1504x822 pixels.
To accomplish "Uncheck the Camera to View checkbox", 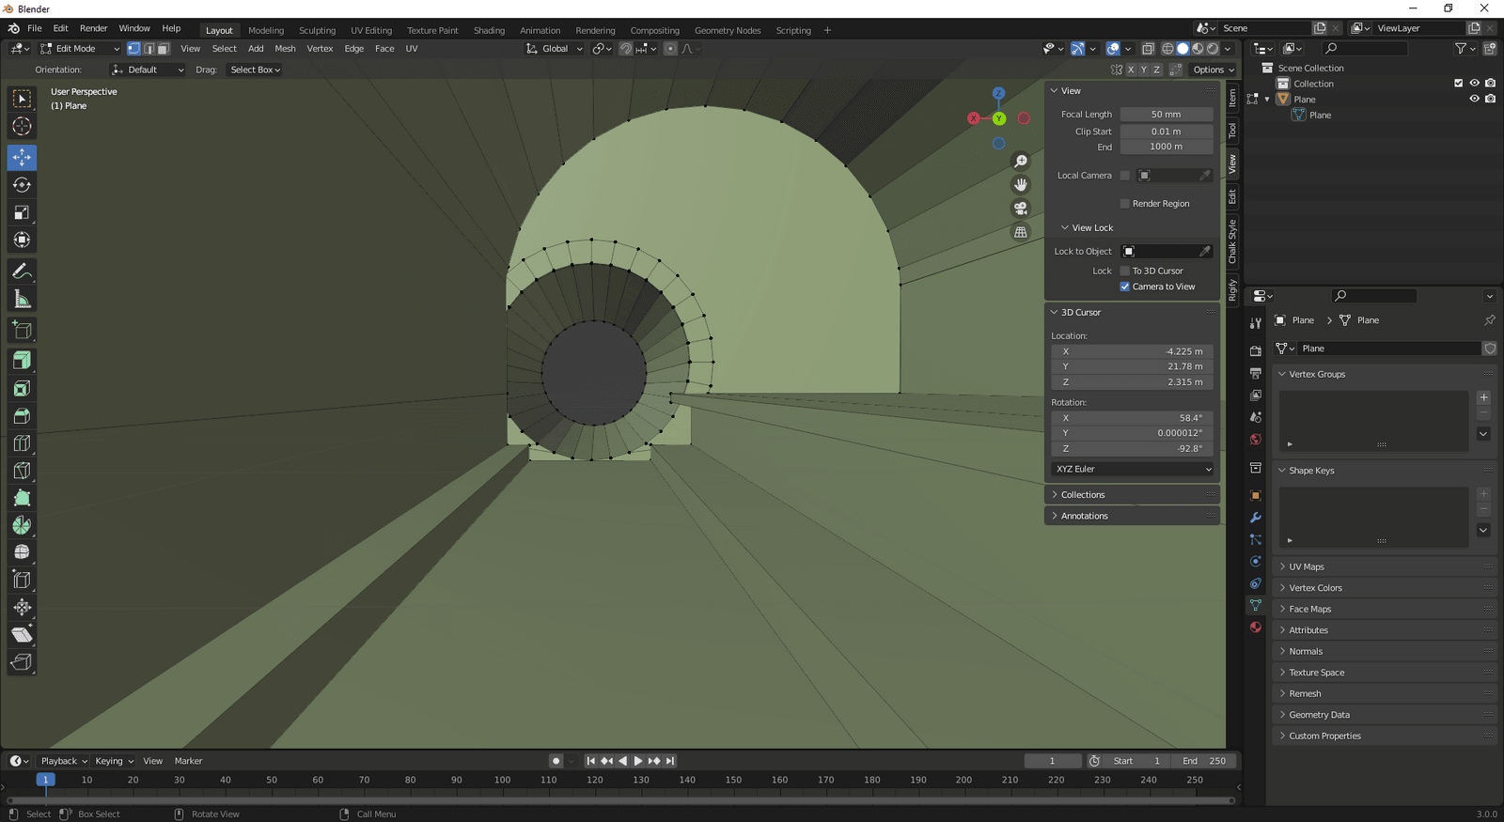I will (x=1125, y=287).
